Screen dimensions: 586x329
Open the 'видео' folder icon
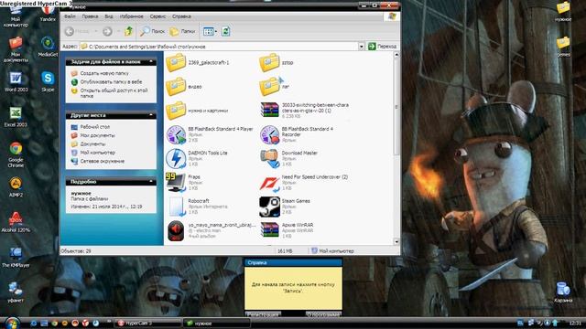click(176, 87)
